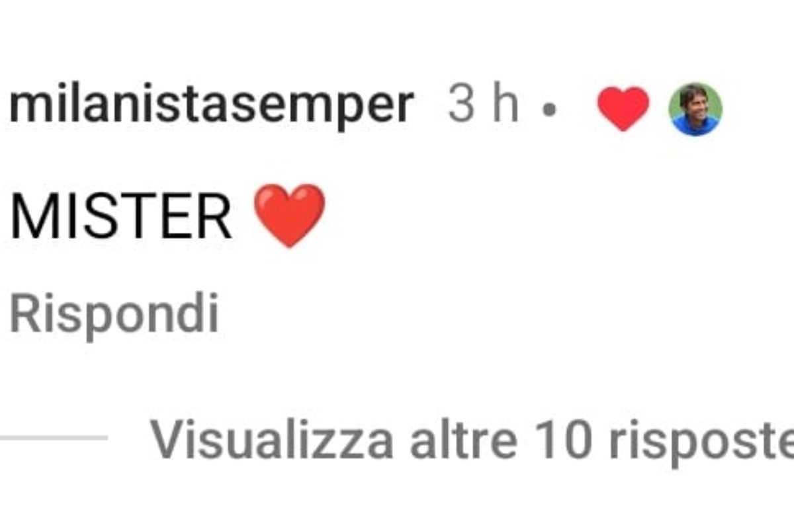This screenshot has height=529, width=794.
Task: Open the liker's avatar with blue shirt
Action: point(695,109)
